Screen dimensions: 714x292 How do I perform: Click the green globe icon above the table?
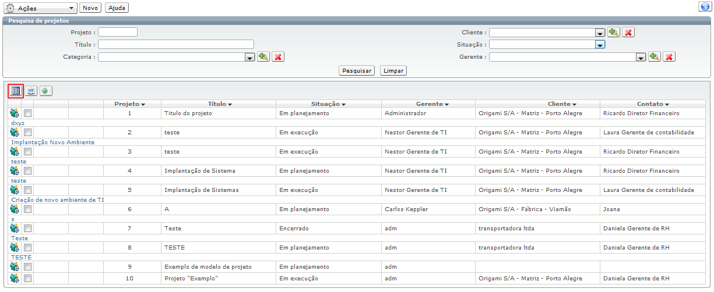[x=46, y=91]
